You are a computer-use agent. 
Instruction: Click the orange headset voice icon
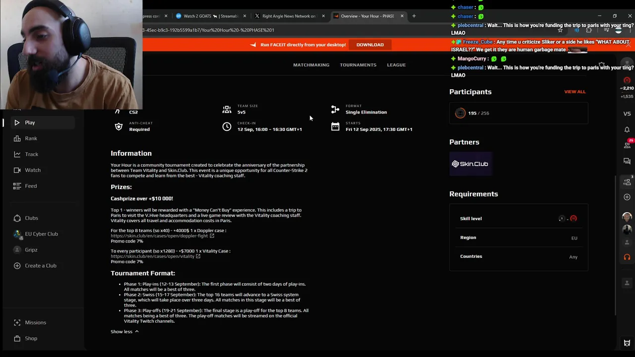click(x=627, y=257)
